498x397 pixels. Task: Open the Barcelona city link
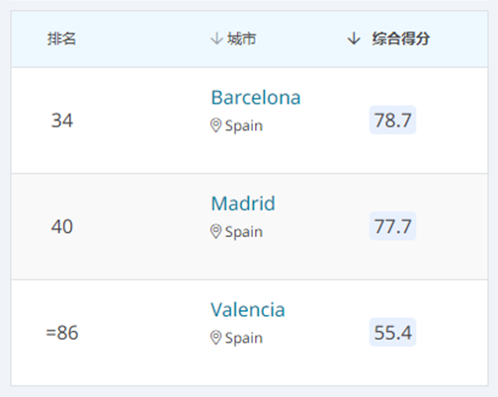(256, 98)
